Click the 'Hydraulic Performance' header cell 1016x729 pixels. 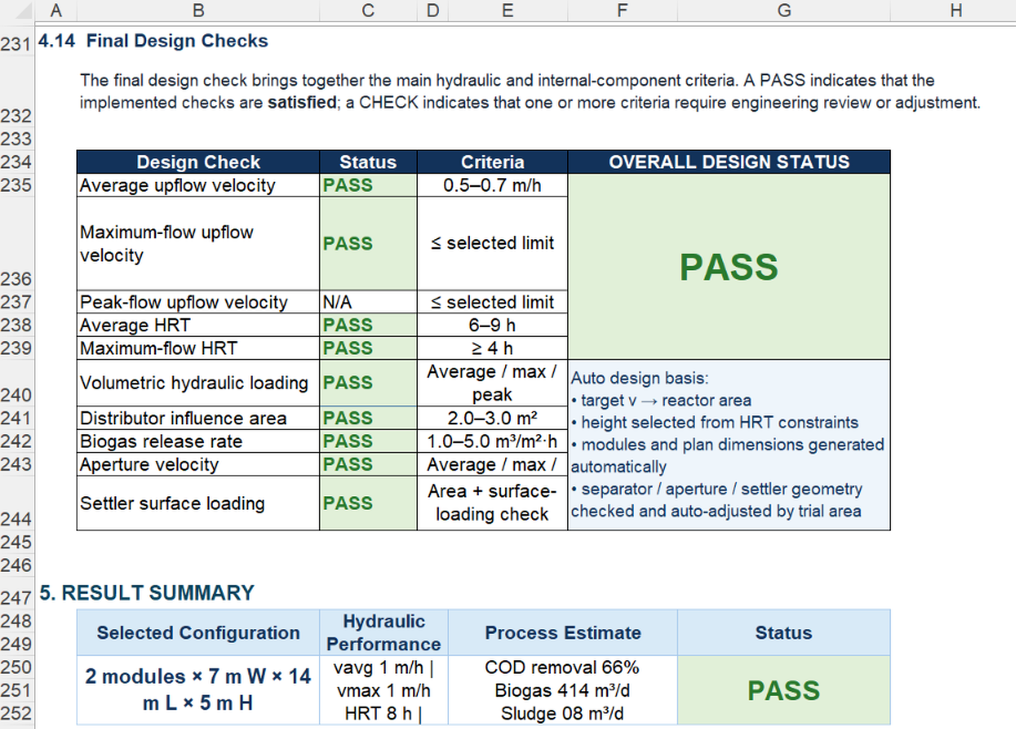(384, 633)
